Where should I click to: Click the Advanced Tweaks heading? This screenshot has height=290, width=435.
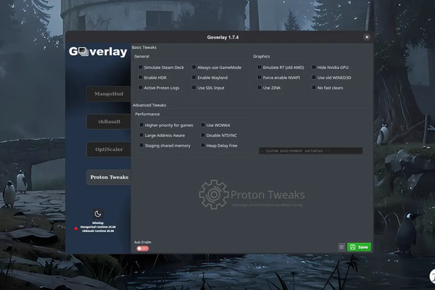pyautogui.click(x=149, y=105)
